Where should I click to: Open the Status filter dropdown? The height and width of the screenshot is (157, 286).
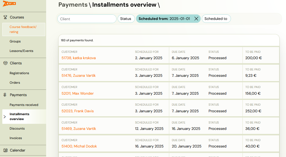tap(126, 19)
